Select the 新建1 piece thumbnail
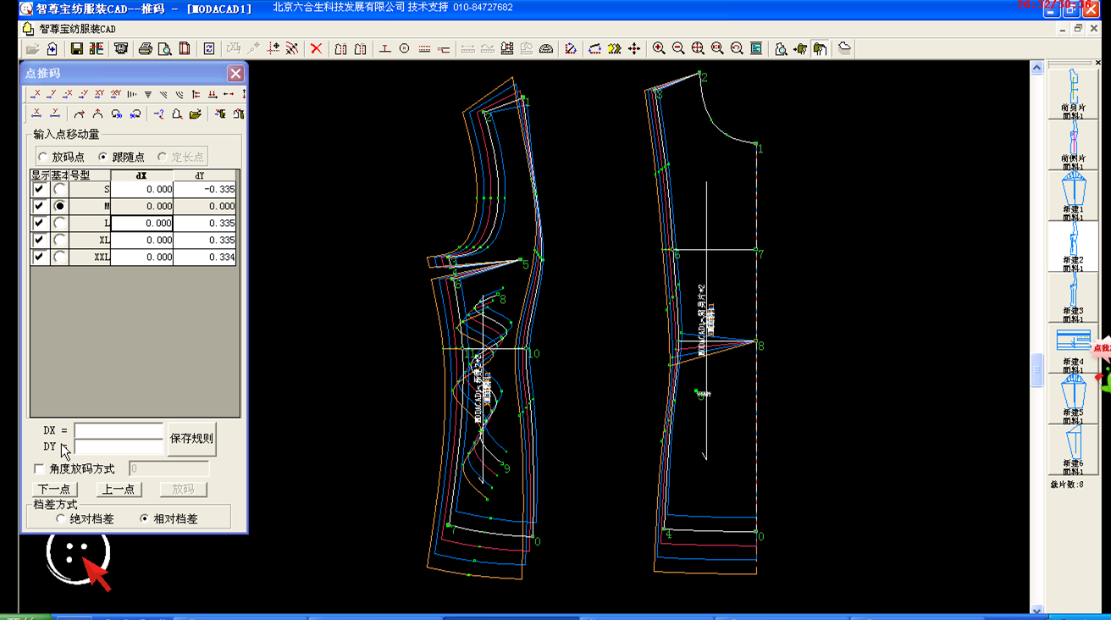The width and height of the screenshot is (1111, 620). coord(1073,196)
